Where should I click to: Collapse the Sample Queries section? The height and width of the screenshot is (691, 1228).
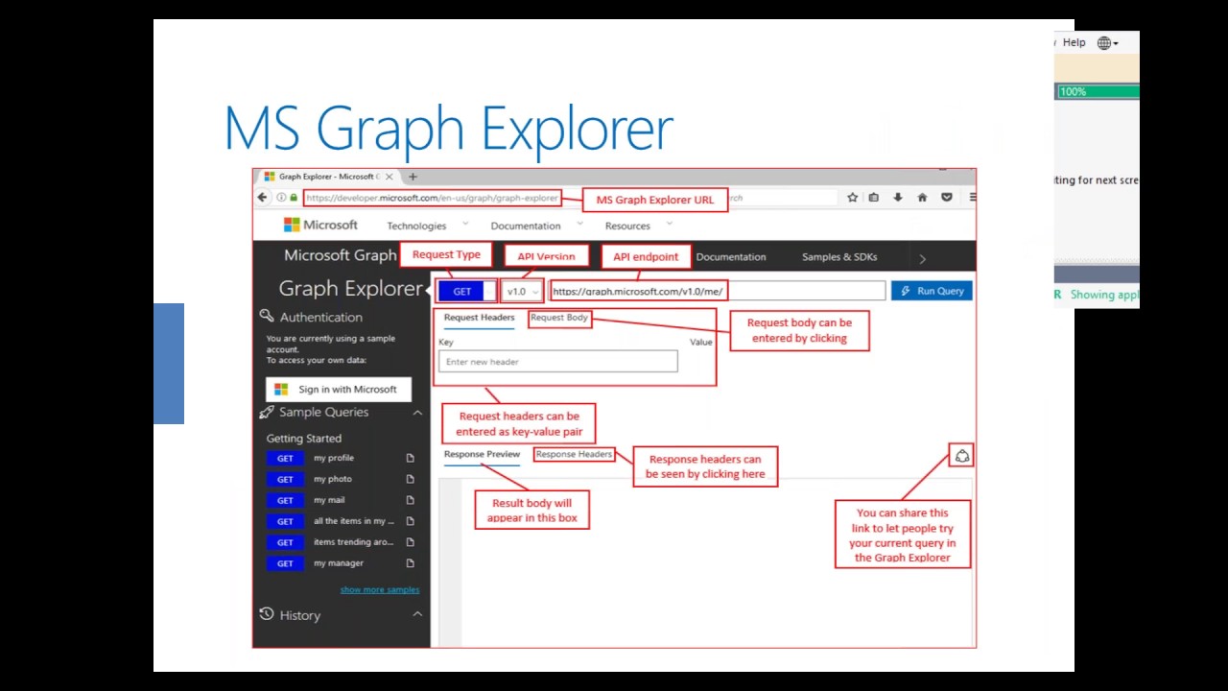[x=417, y=413]
